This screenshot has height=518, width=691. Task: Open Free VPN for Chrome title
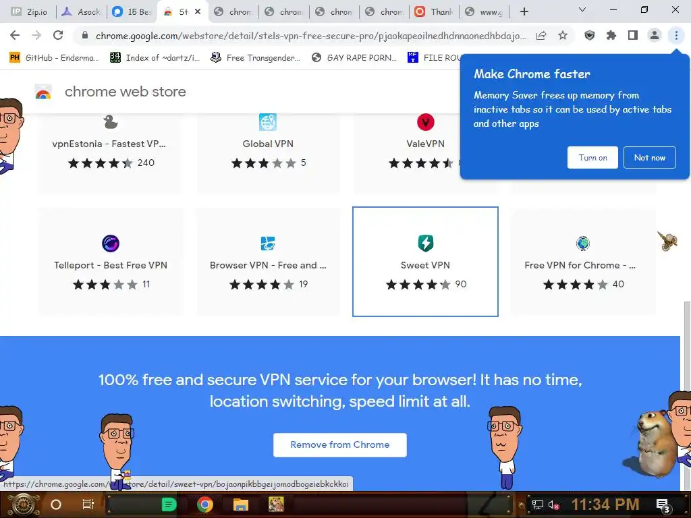(x=580, y=265)
